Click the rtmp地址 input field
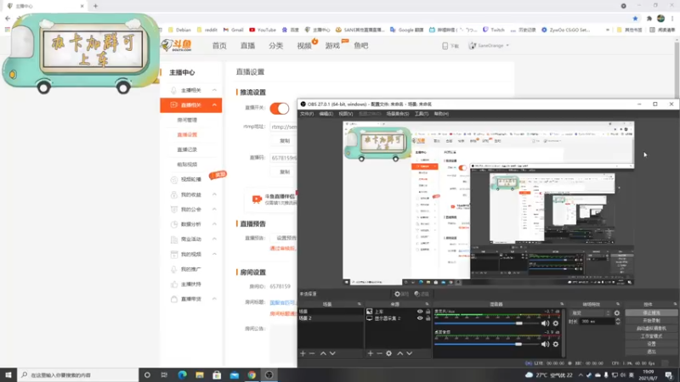Image resolution: width=680 pixels, height=382 pixels. (284, 126)
